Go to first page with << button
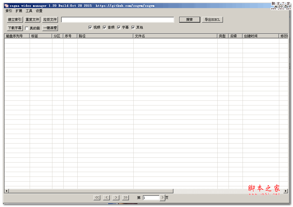The height and width of the screenshot is (207, 293). (97, 197)
